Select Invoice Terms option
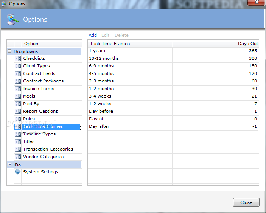 (x=48, y=89)
